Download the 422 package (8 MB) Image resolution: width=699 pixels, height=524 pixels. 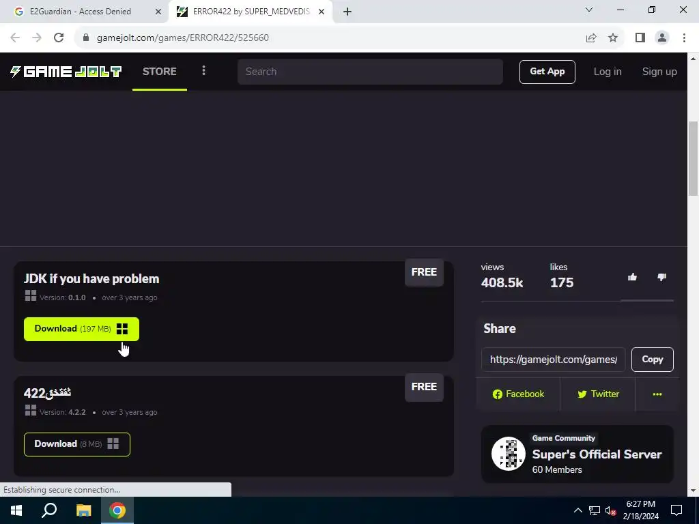77,444
